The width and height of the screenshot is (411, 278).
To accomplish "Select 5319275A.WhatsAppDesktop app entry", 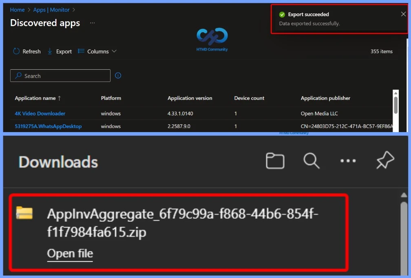I will pyautogui.click(x=49, y=126).
